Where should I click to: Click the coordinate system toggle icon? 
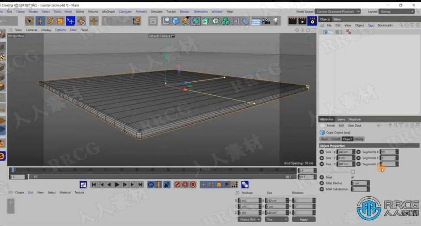click(136, 21)
